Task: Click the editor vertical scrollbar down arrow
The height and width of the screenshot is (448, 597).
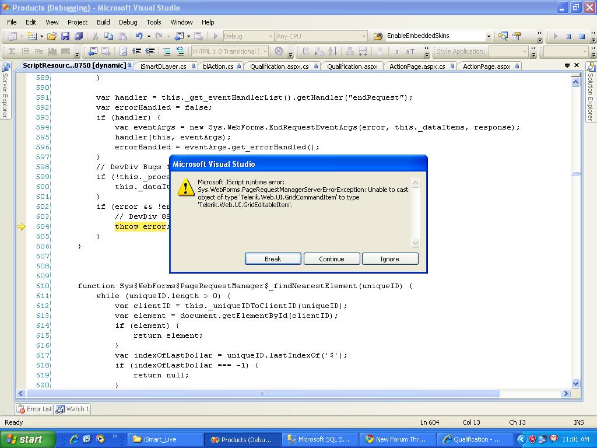Action: point(575,384)
